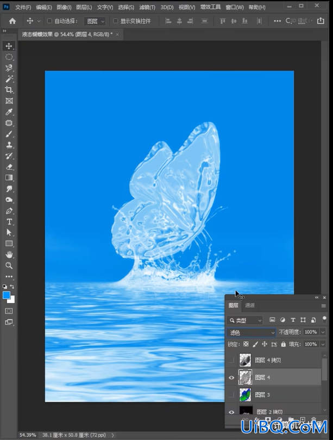Enable the 自动选择 checkbox

[49, 21]
